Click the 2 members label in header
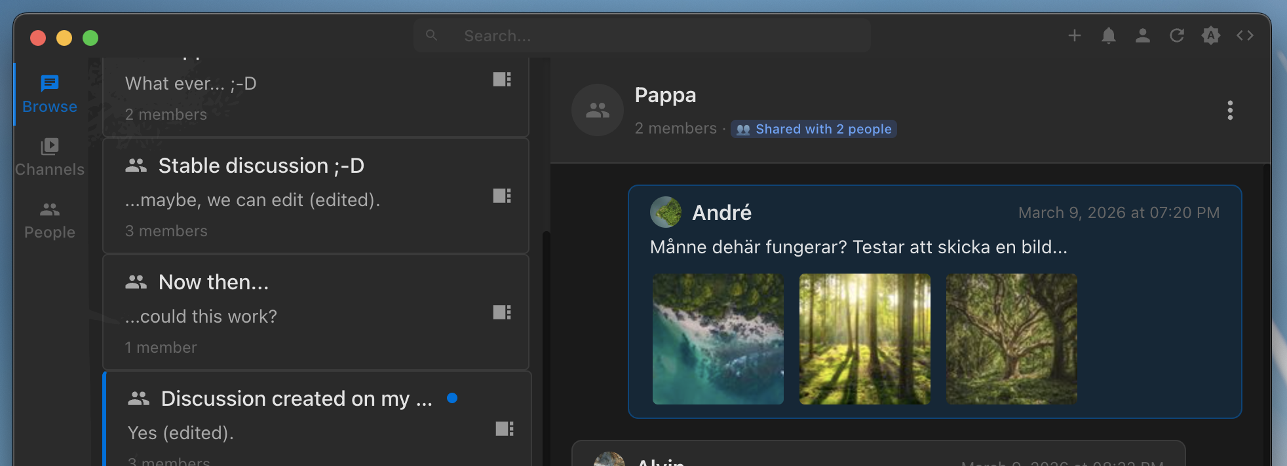 [x=676, y=128]
